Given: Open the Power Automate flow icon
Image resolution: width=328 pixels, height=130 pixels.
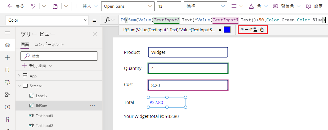Looking at the screenshot, I should (x=7, y=95).
